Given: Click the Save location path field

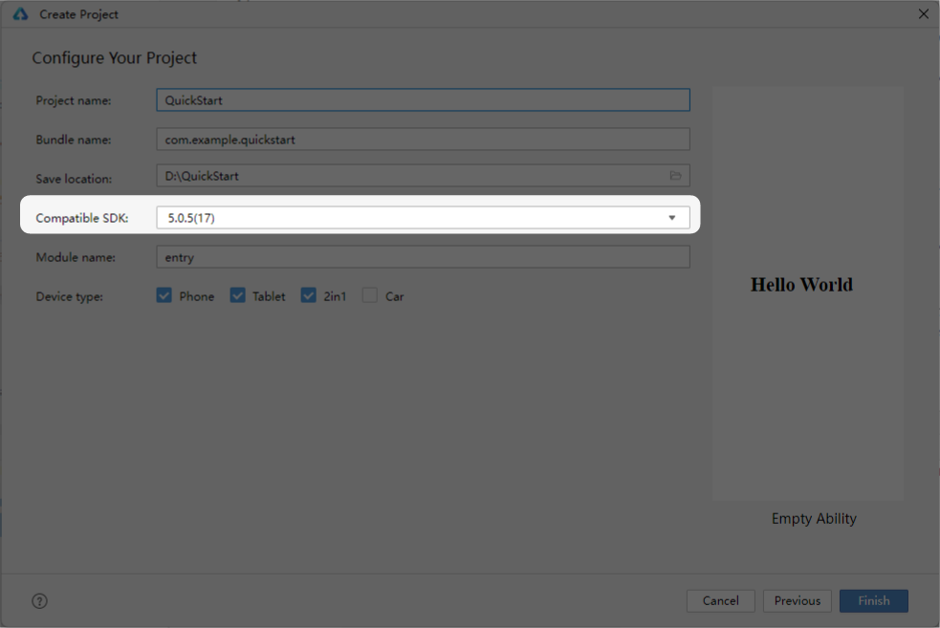Looking at the screenshot, I should click(424, 176).
